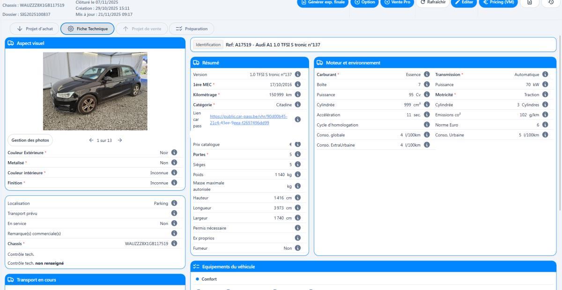562x290 pixels.
Task: Click the document icon button in top toolbar
Action: 530,2
